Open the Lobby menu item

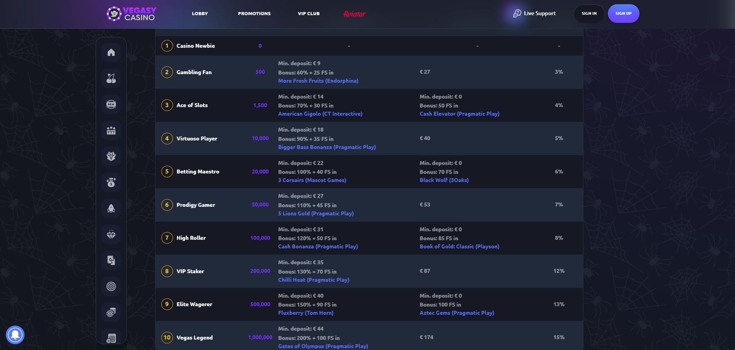tap(200, 14)
